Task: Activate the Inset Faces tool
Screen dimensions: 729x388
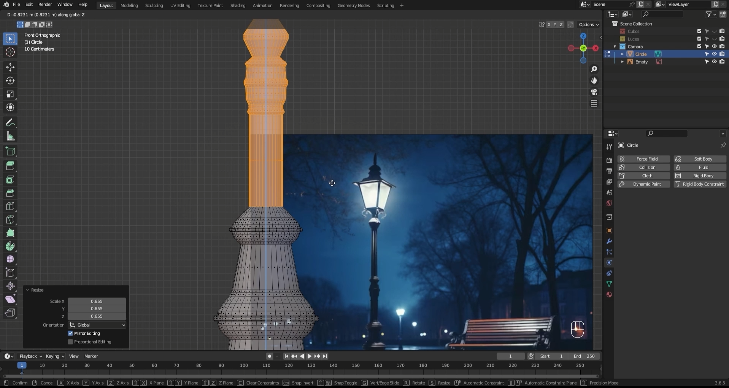Action: coord(10,179)
